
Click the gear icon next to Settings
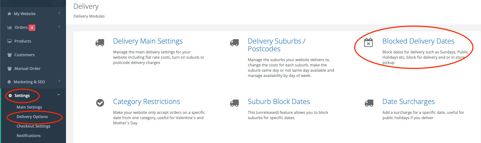[10, 96]
